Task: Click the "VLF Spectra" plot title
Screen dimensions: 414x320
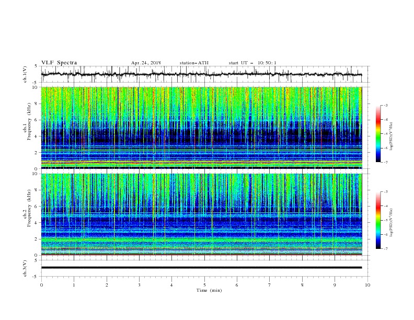Action: click(59, 63)
